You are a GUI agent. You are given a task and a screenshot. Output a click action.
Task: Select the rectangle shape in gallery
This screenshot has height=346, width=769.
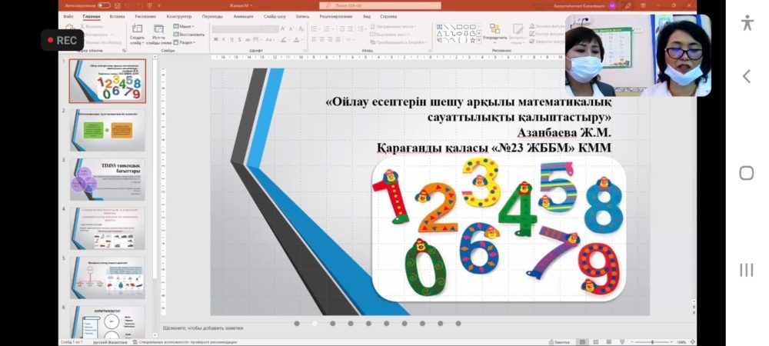pos(460,26)
